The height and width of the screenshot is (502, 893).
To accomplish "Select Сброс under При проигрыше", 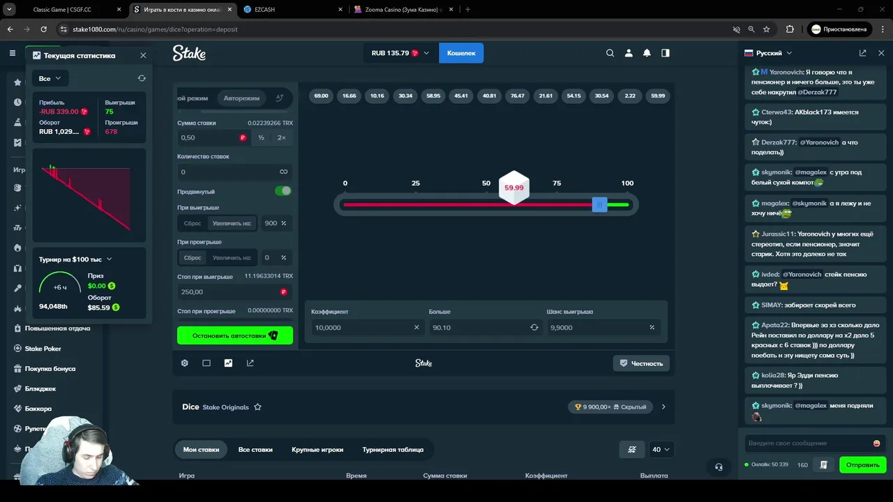I will [193, 257].
